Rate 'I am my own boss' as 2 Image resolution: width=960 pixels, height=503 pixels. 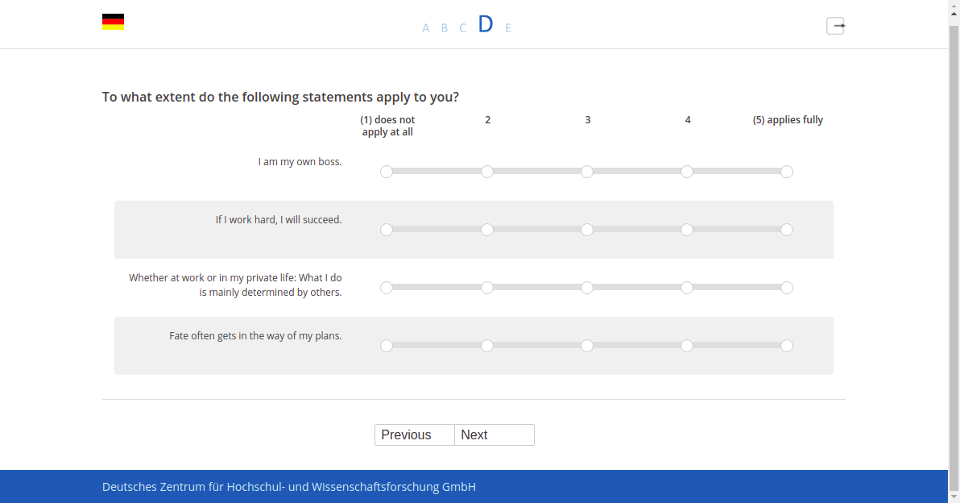(x=486, y=172)
